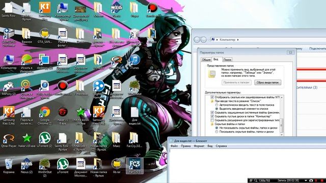The image size is (326, 183).
Task: Click the Компьютер desktop icon in the left column
Action: pyautogui.click(x=9, y=60)
